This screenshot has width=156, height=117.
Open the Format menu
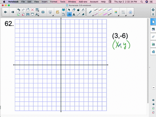tap(54, 2)
